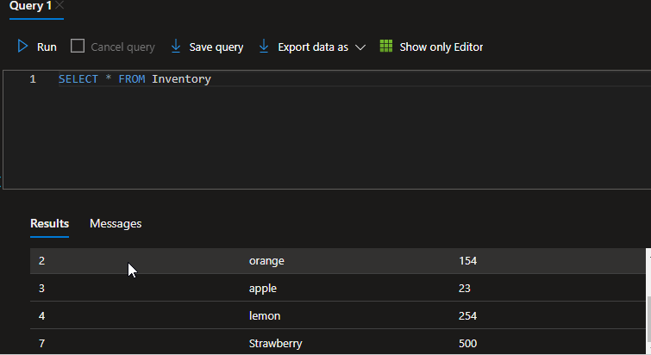
Task: Click the value 254 in results
Action: click(467, 316)
